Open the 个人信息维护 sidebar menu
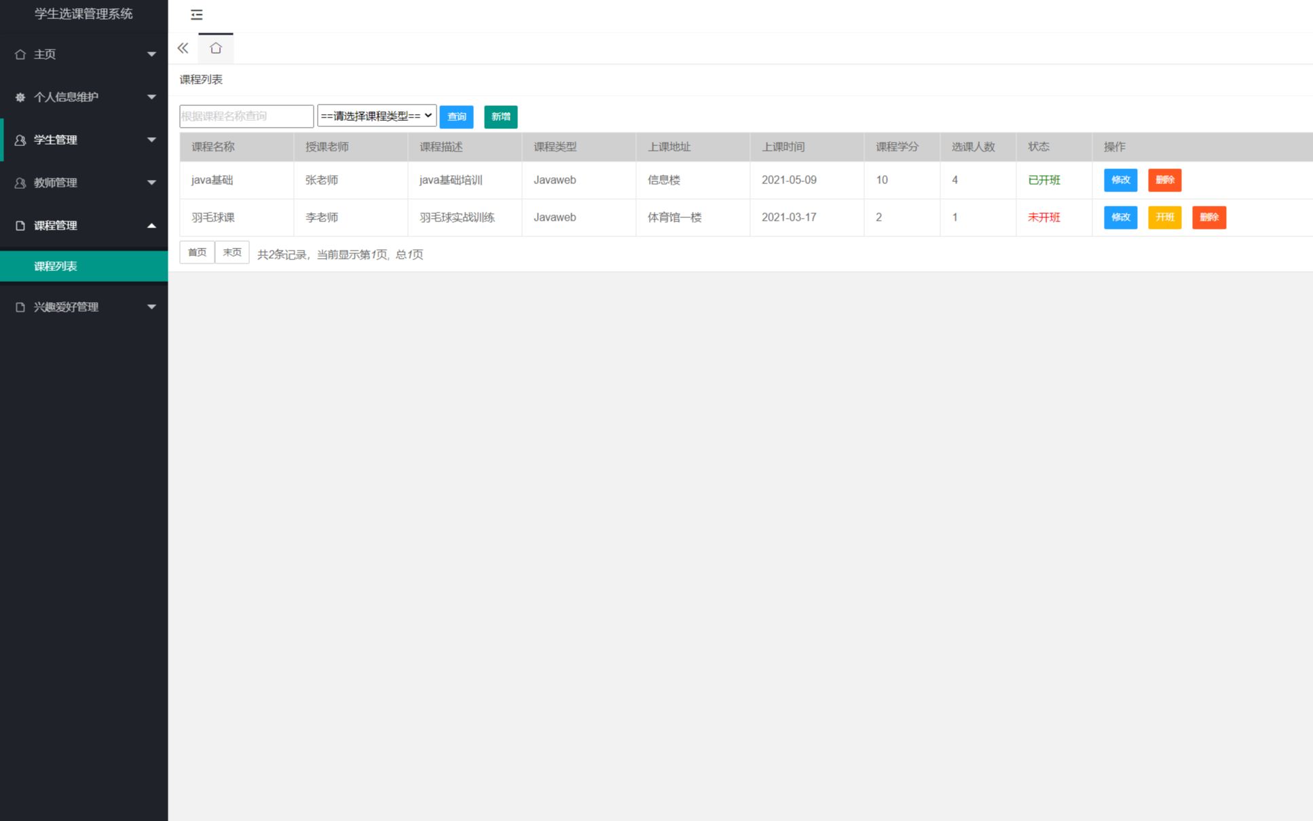1313x821 pixels. point(84,97)
